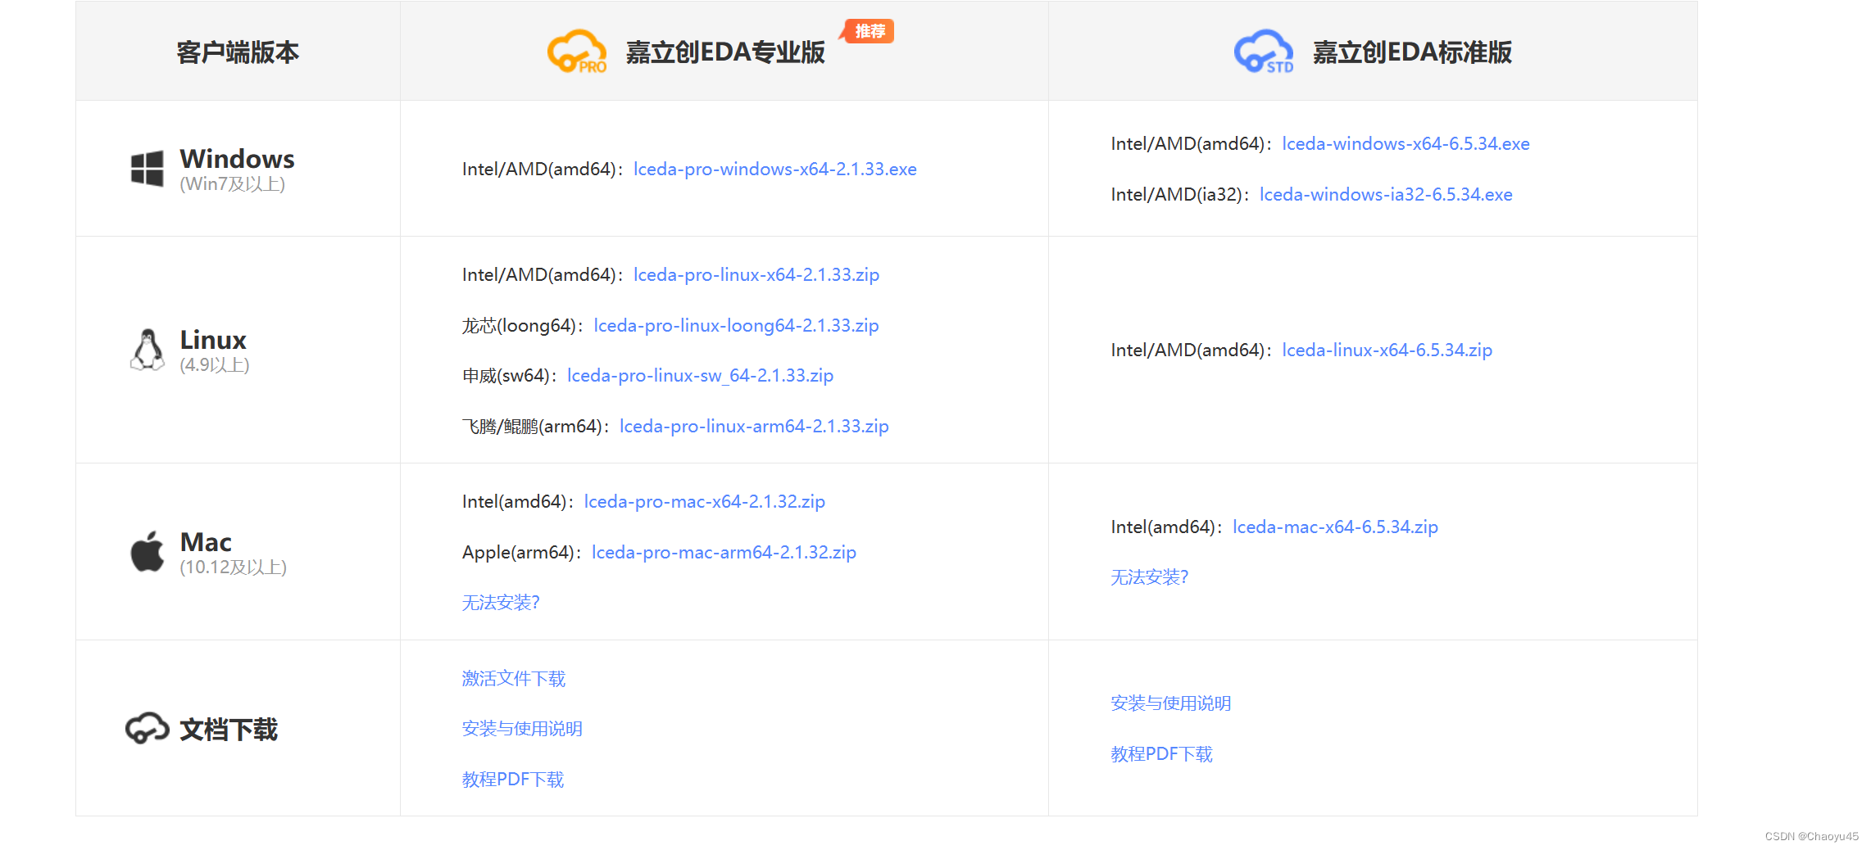
Task: Open 无法安装? link in professional column
Action: (x=501, y=603)
